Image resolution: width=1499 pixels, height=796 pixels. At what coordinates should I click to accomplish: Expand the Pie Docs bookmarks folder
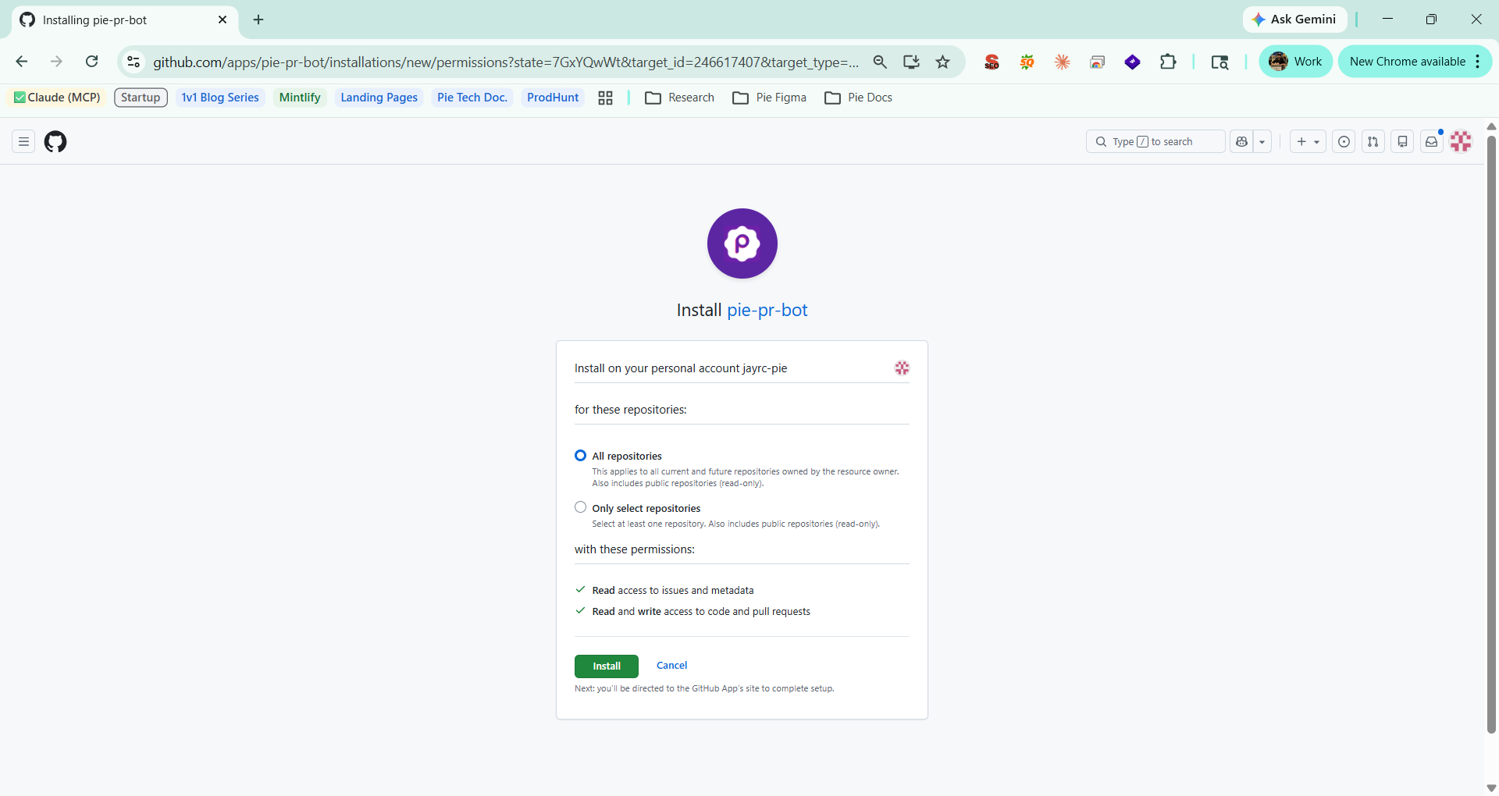[x=859, y=98]
